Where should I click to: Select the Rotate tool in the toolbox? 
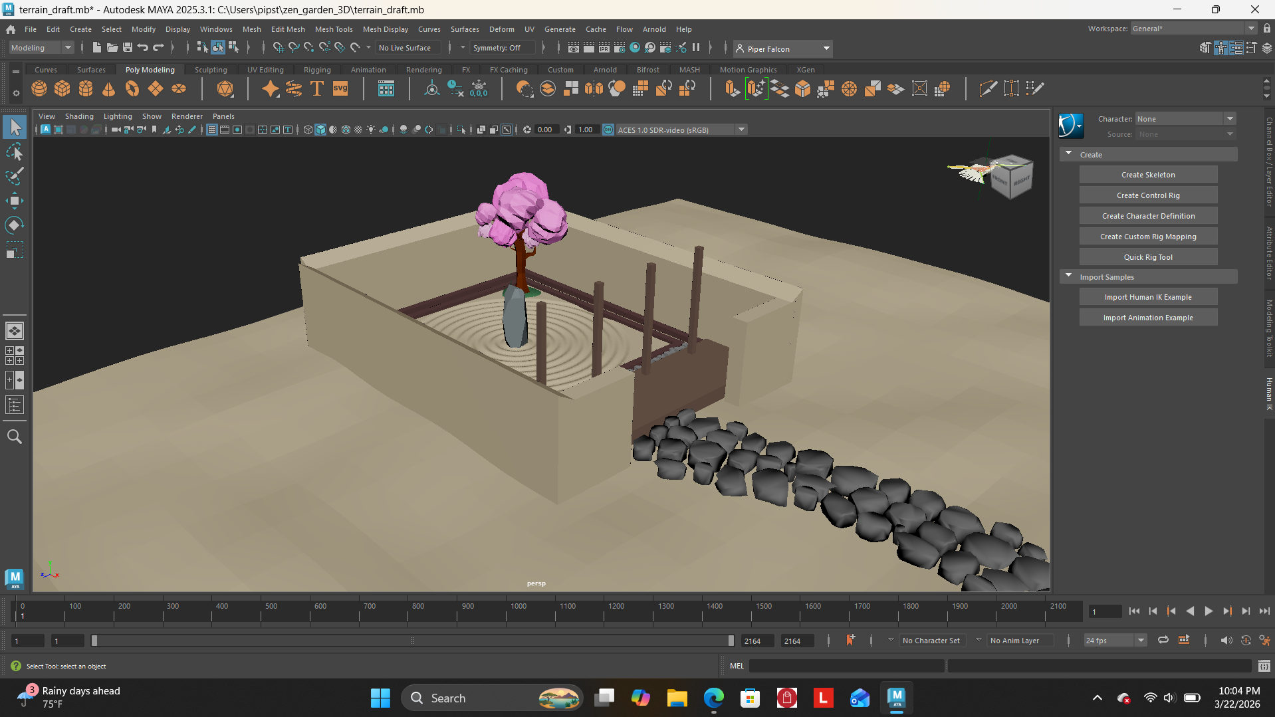(15, 225)
